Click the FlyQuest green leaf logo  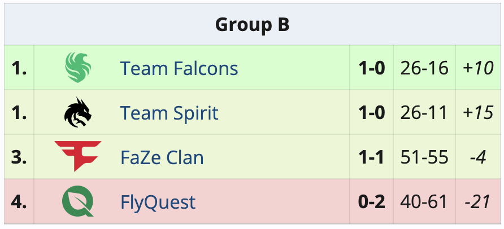pos(78,201)
